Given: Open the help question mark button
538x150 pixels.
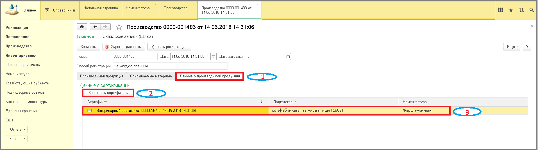Looking at the screenshot, I should (x=527, y=47).
